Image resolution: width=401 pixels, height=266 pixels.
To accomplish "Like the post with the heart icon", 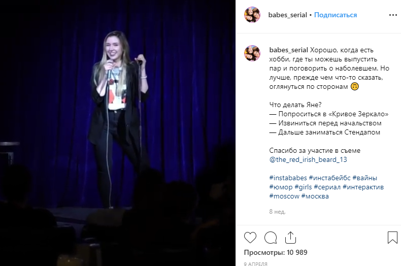I will 250,238.
